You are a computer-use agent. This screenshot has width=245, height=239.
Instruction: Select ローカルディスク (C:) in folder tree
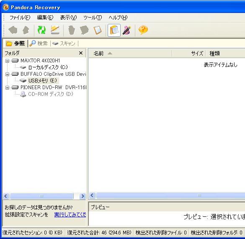tap(48, 67)
